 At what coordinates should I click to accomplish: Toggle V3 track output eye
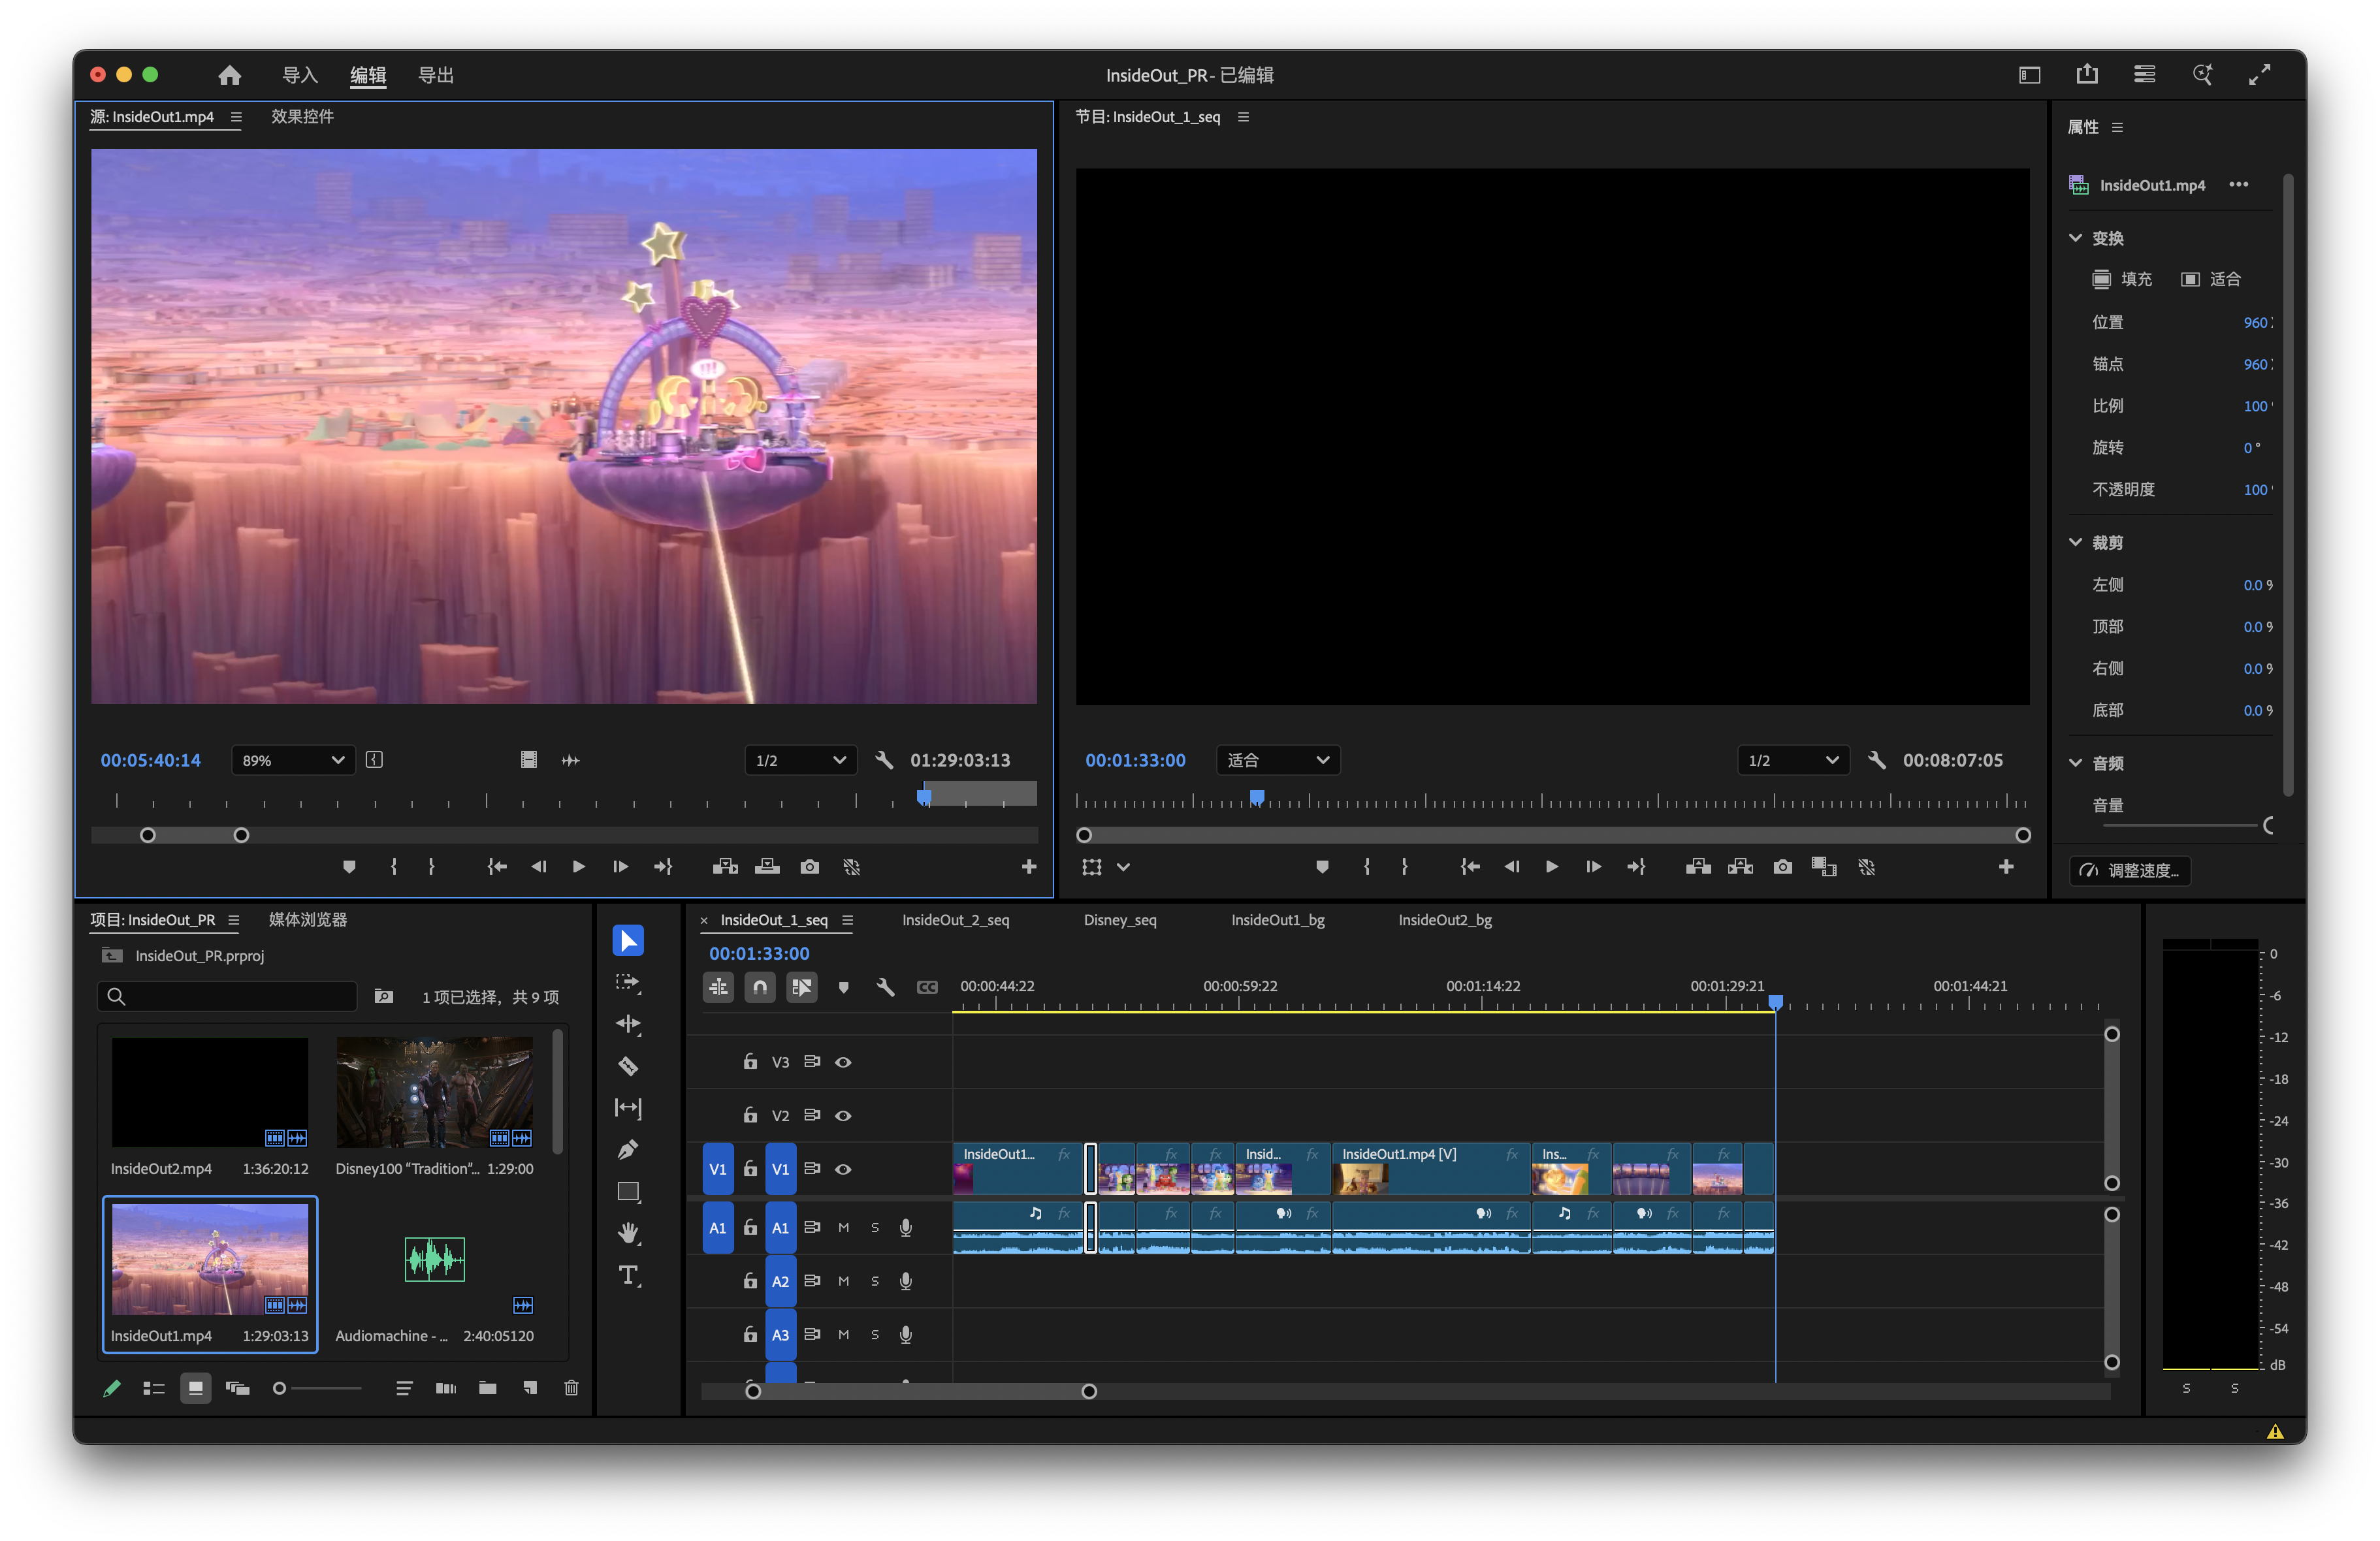843,1062
